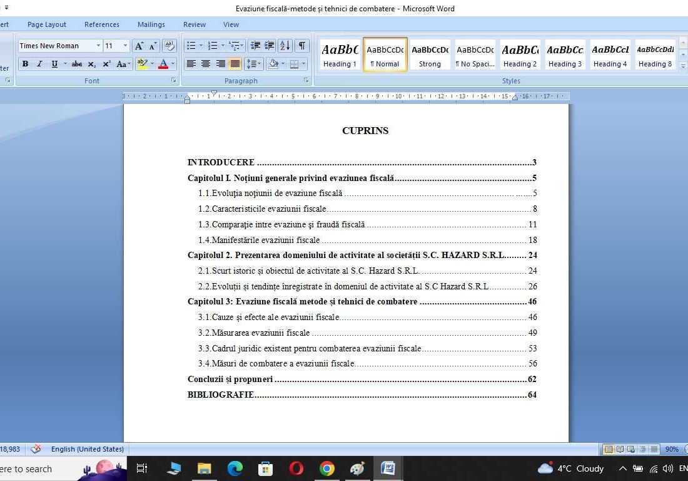688x481 pixels.
Task: Click English (United States) language button
Action: [x=87, y=449]
